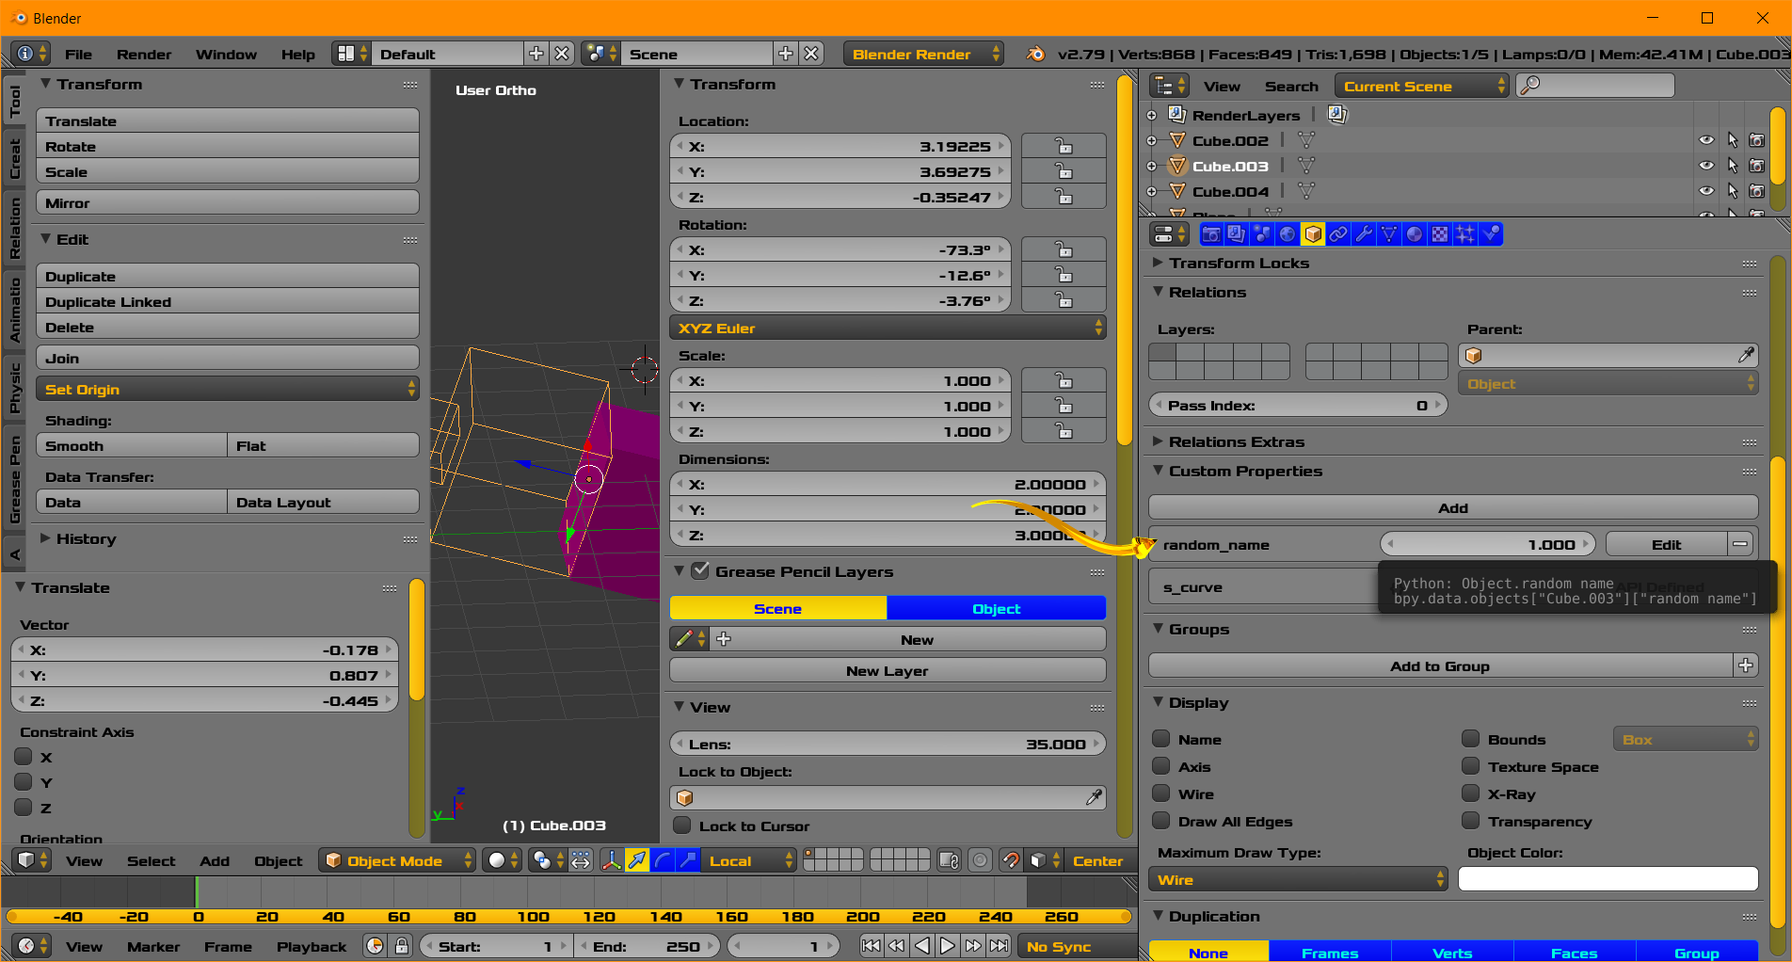The width and height of the screenshot is (1792, 962).
Task: Open the timeline Playback menu
Action: (x=312, y=946)
